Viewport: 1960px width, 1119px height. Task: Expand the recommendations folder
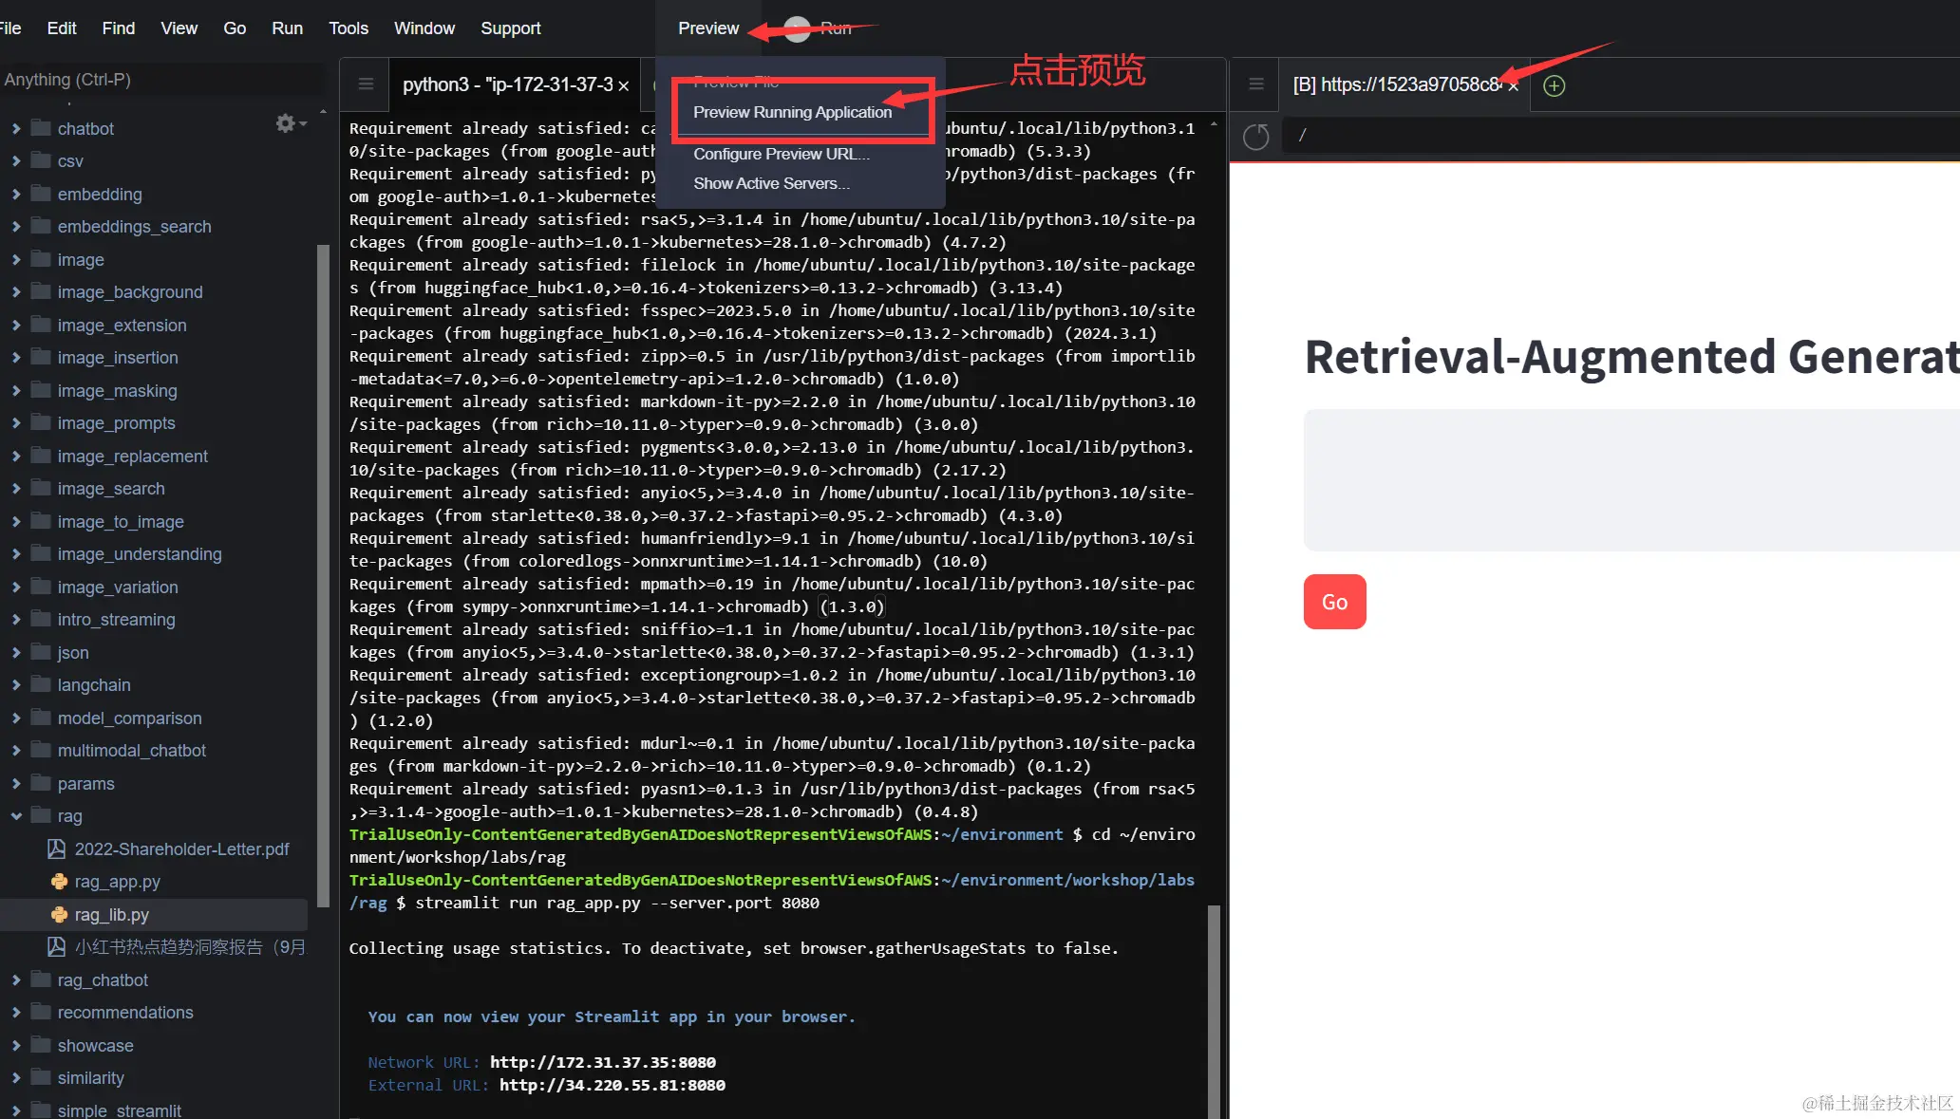point(16,1013)
